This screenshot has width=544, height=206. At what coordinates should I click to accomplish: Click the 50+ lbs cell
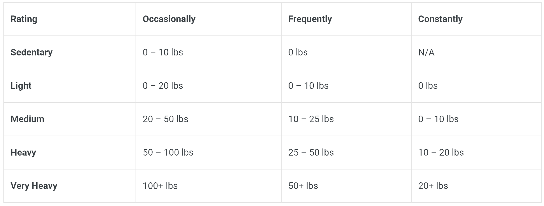tap(303, 186)
